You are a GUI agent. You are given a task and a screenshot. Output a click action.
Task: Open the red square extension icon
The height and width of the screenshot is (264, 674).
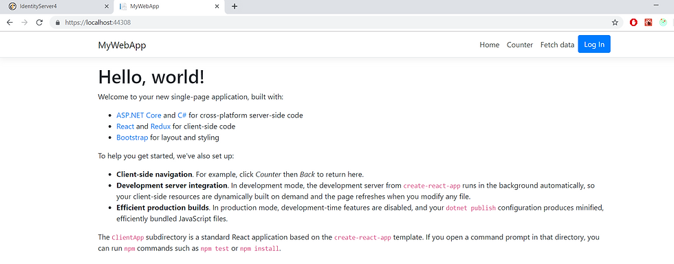(x=648, y=23)
